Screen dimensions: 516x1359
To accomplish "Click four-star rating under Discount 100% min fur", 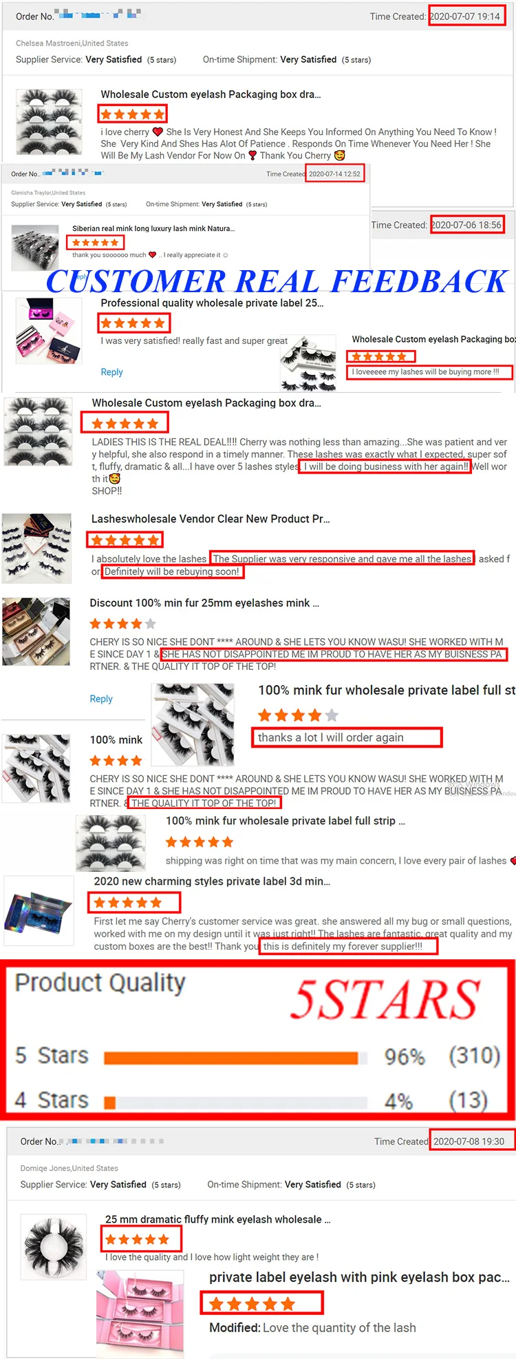I will tap(123, 624).
